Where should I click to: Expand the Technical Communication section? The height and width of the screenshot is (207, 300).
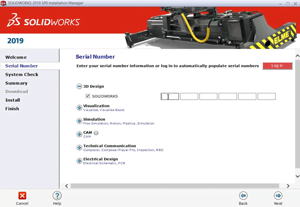point(79,147)
